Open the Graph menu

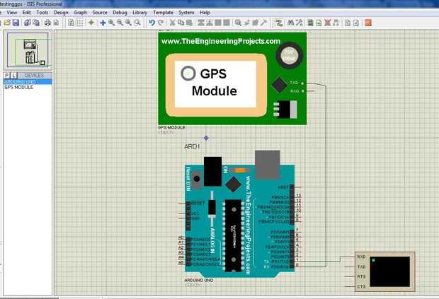[x=80, y=13]
